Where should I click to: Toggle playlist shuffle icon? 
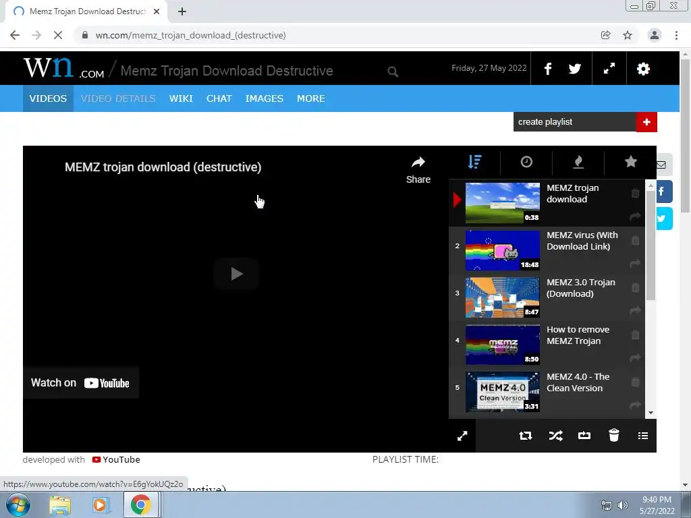pyautogui.click(x=555, y=436)
